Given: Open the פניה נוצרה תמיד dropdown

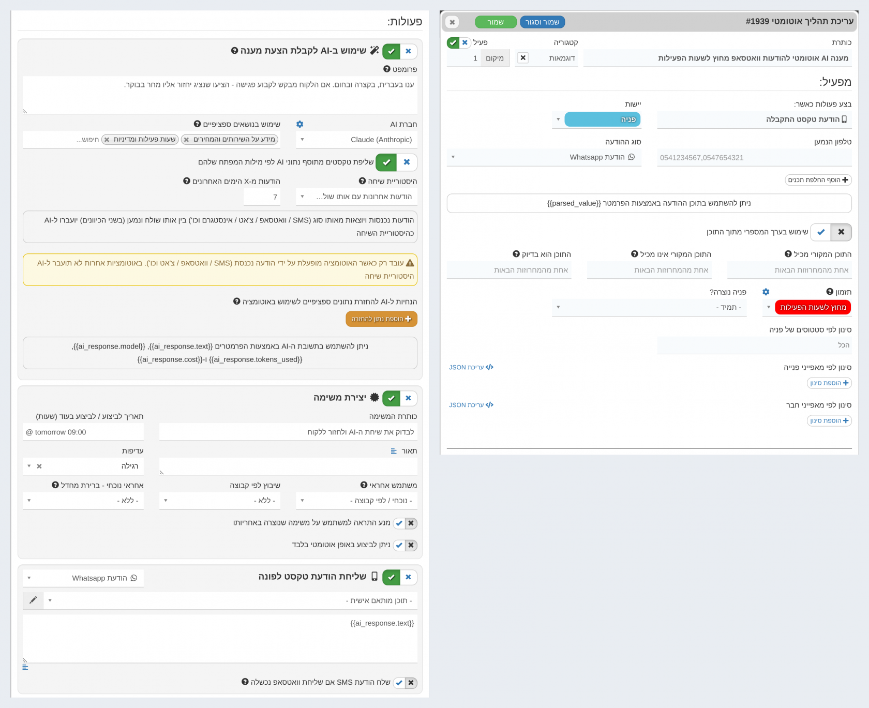Looking at the screenshot, I should [x=649, y=307].
